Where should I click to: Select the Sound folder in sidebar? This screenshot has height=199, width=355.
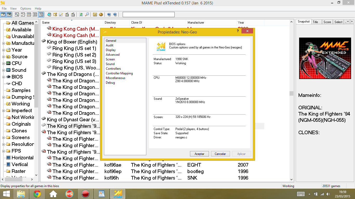click(x=19, y=70)
